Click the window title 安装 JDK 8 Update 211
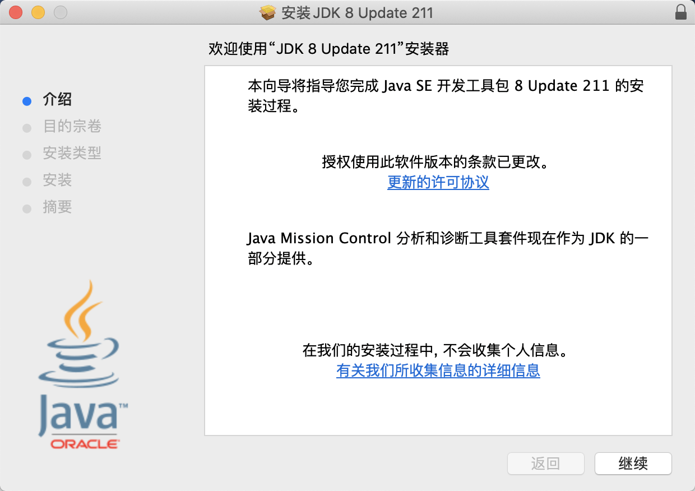The height and width of the screenshot is (491, 695). (x=358, y=13)
